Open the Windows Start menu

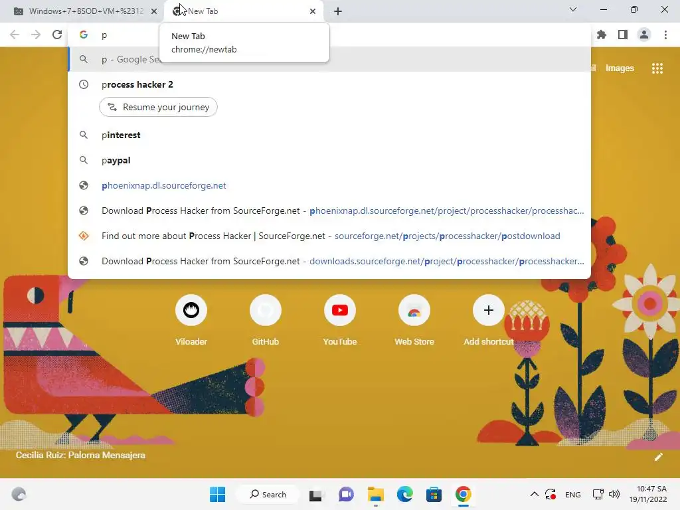click(x=217, y=494)
